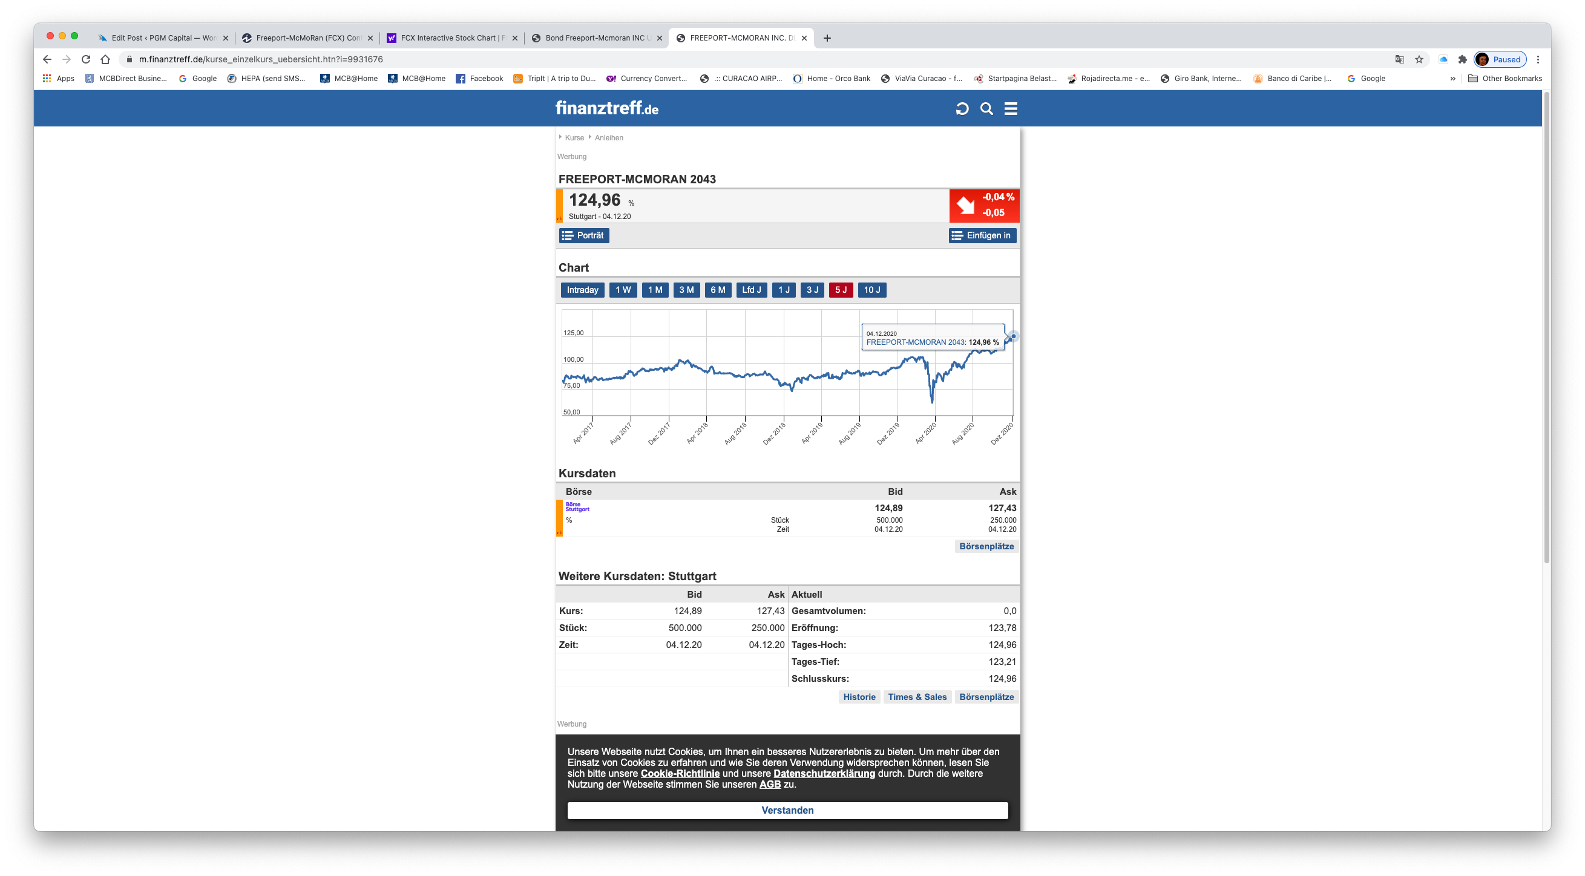The height and width of the screenshot is (876, 1585).
Task: Select the 1 W chart range
Action: 623,290
